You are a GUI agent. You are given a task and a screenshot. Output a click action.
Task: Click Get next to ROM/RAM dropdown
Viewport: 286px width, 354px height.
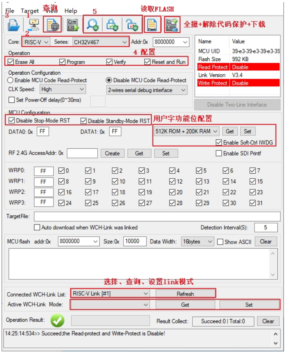pyautogui.click(x=230, y=131)
